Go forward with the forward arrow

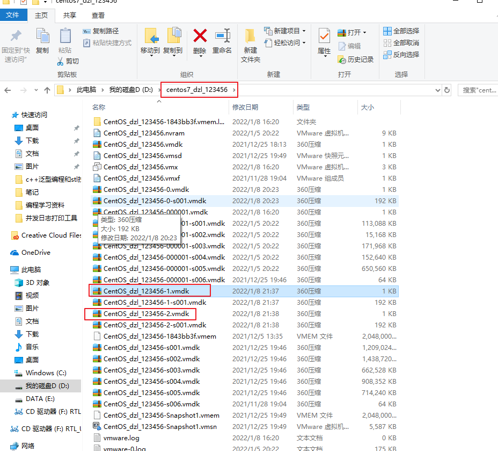[x=24, y=90]
